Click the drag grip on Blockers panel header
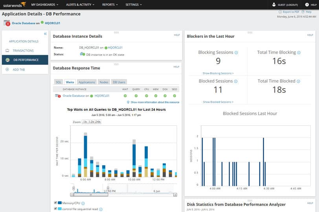The height and width of the screenshot is (212, 319). (250, 33)
